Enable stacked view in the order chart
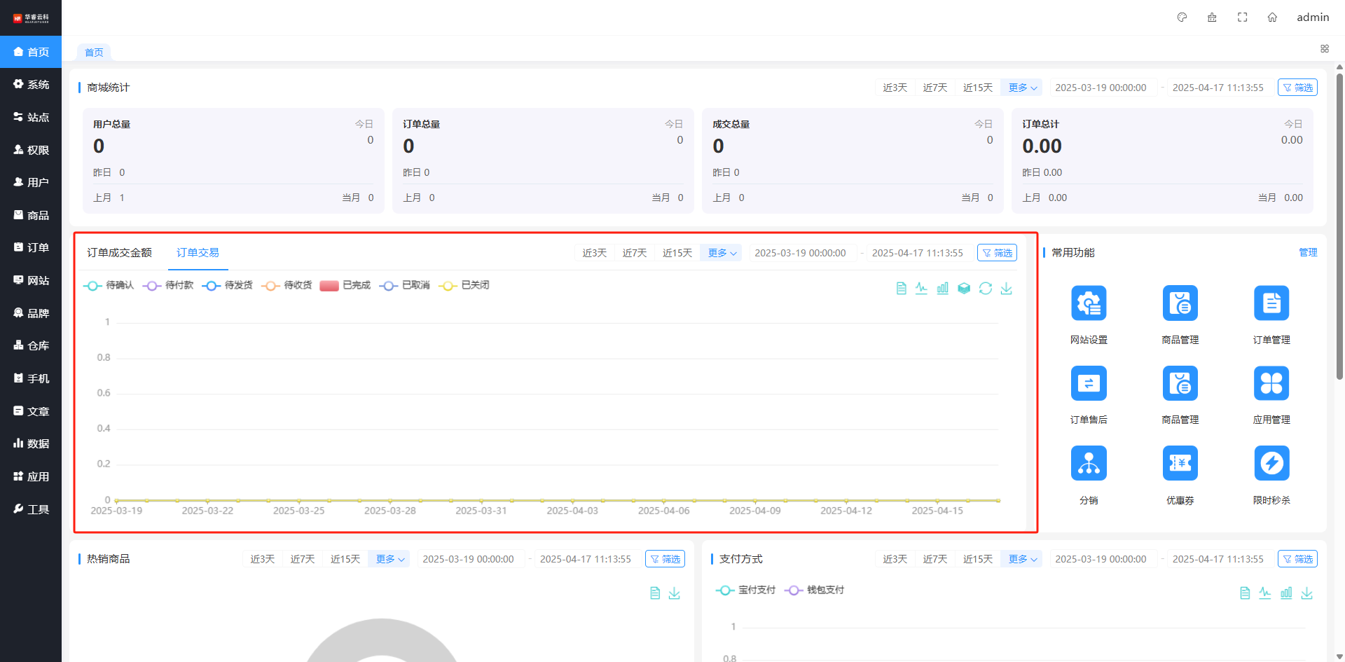The height and width of the screenshot is (662, 1345). pyautogui.click(x=964, y=289)
